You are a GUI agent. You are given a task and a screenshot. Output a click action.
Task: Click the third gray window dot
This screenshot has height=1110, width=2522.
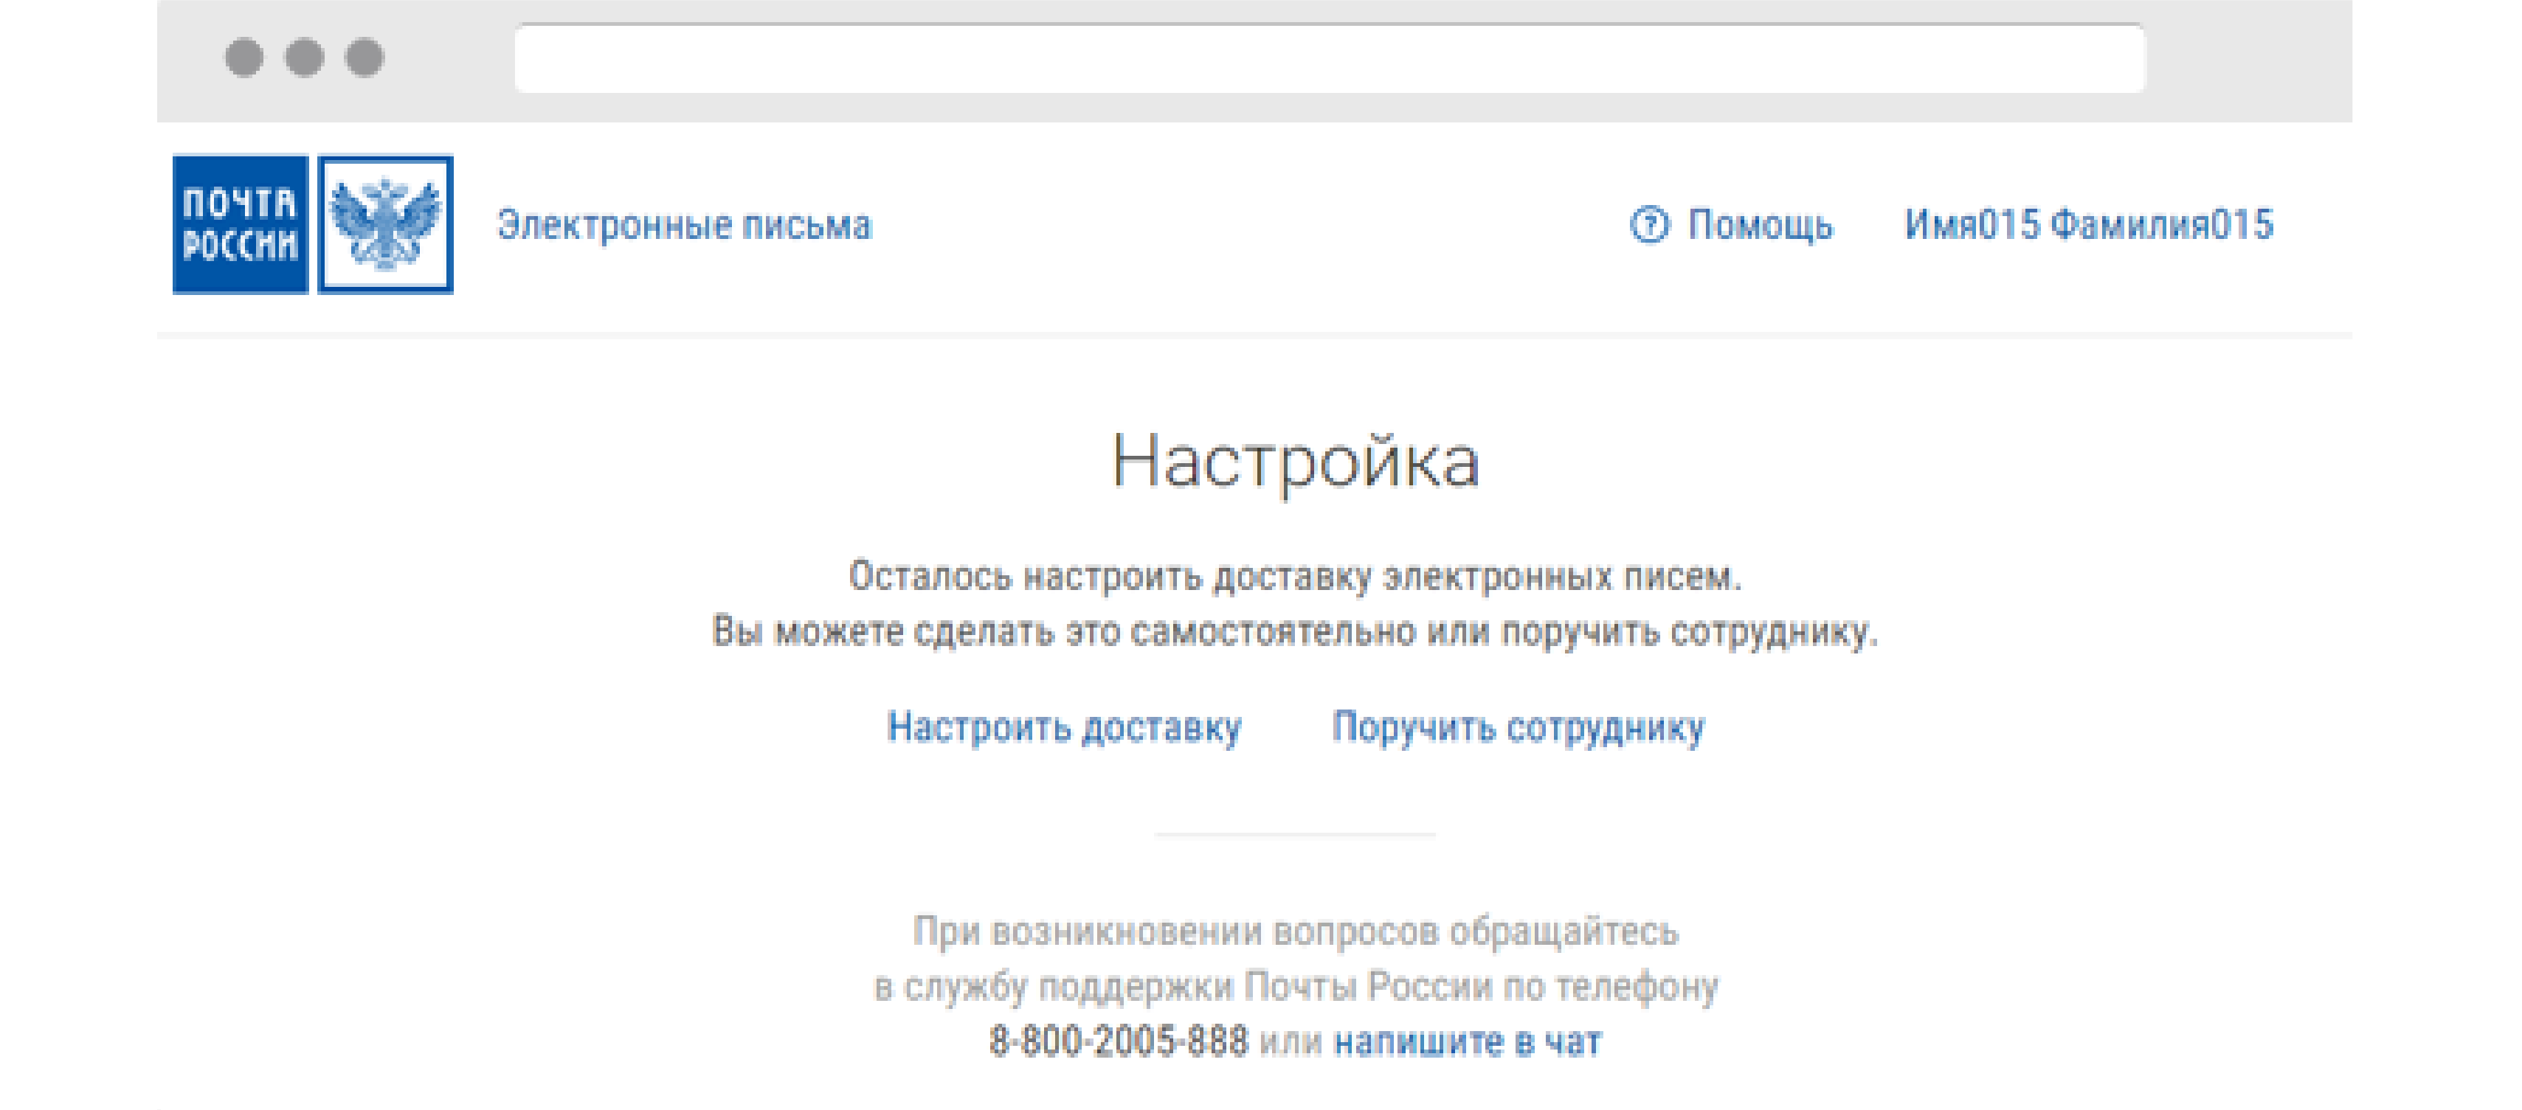[x=365, y=57]
